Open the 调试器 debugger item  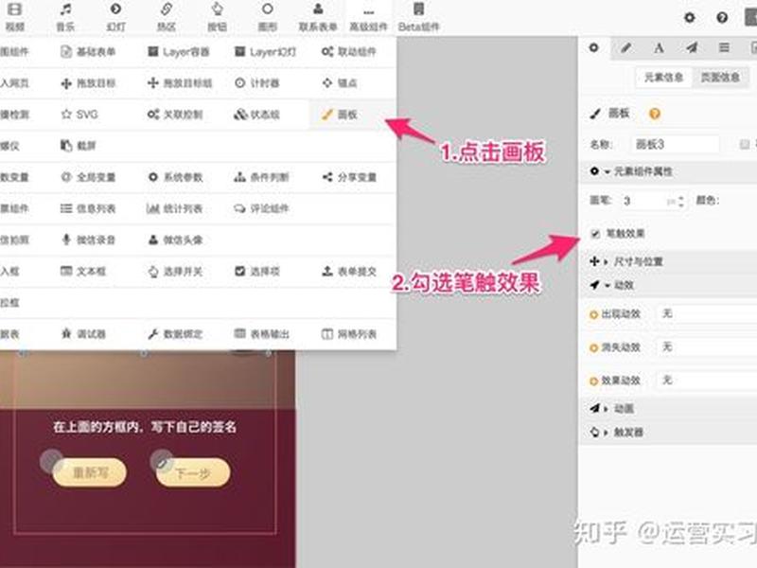click(x=83, y=334)
